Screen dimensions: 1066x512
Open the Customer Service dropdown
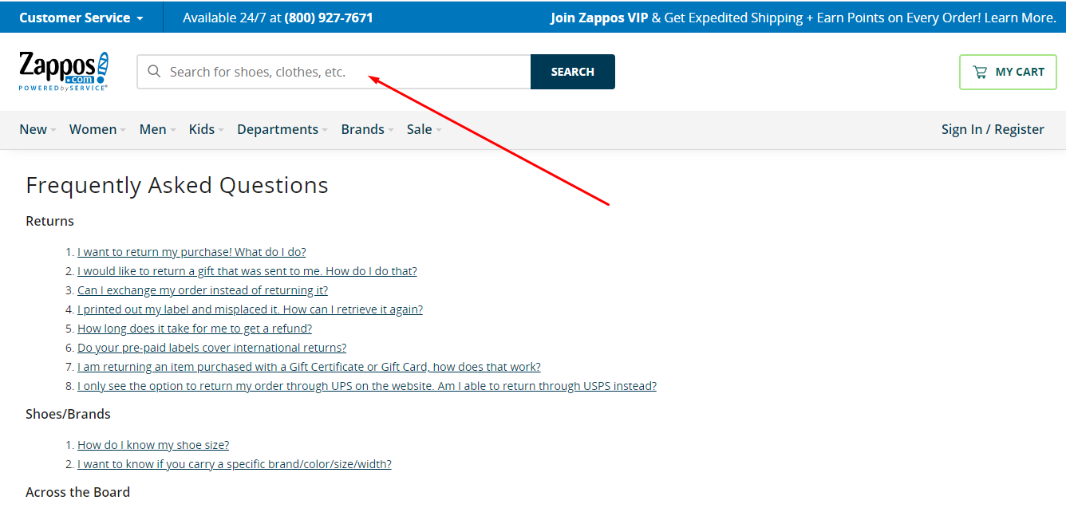point(81,18)
